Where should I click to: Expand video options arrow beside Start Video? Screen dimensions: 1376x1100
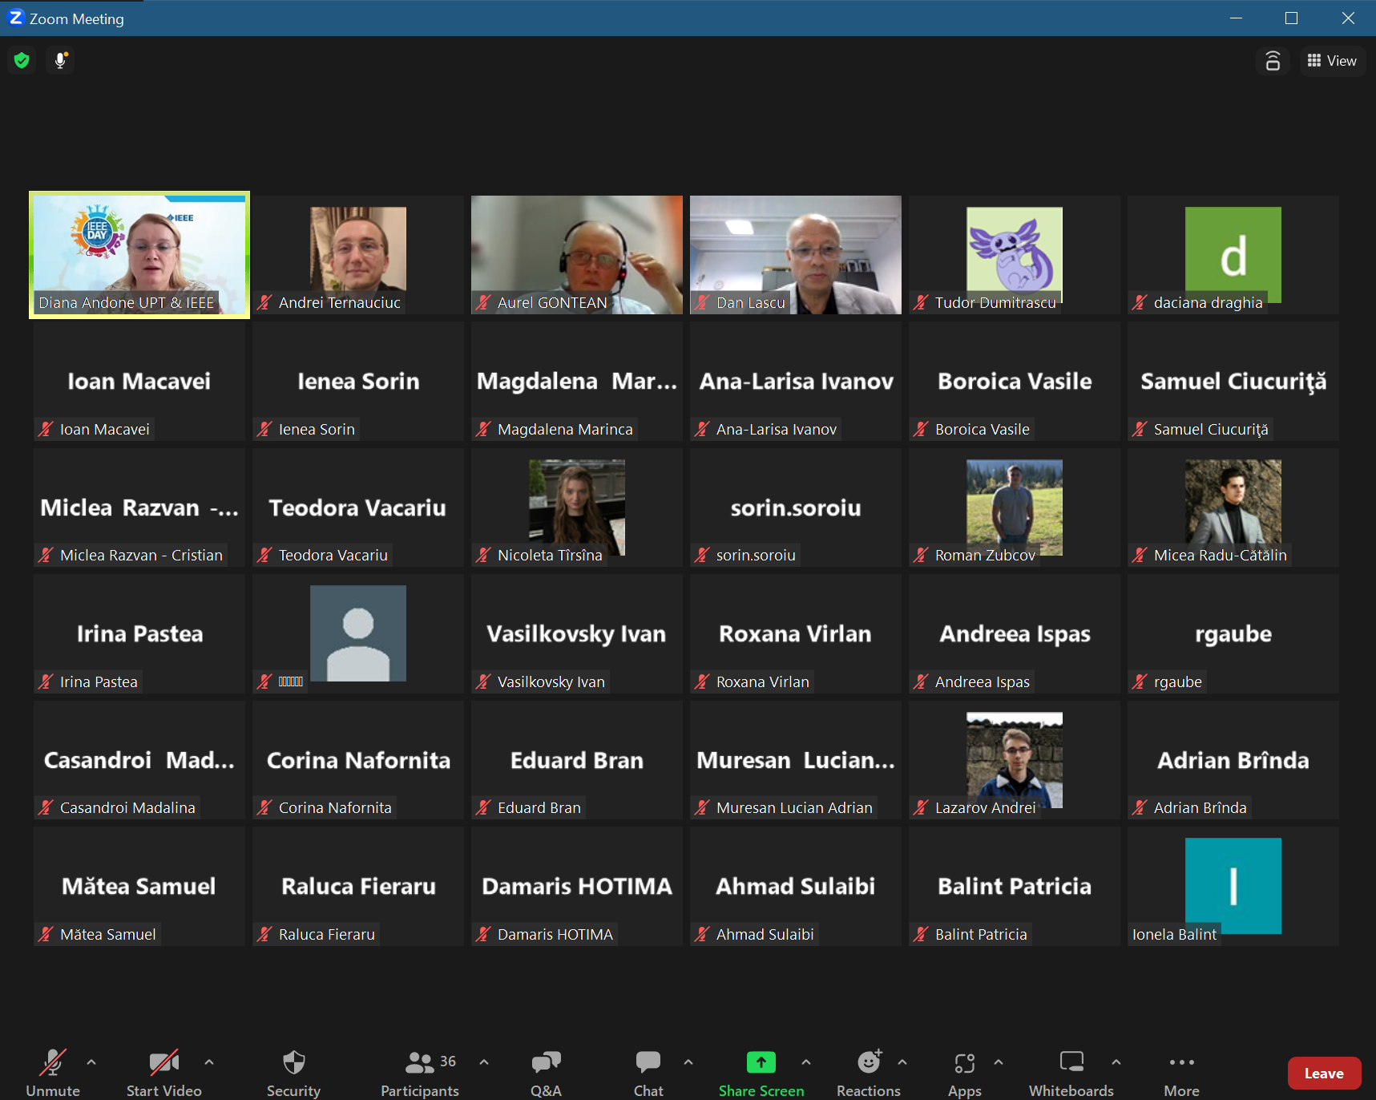209,1062
